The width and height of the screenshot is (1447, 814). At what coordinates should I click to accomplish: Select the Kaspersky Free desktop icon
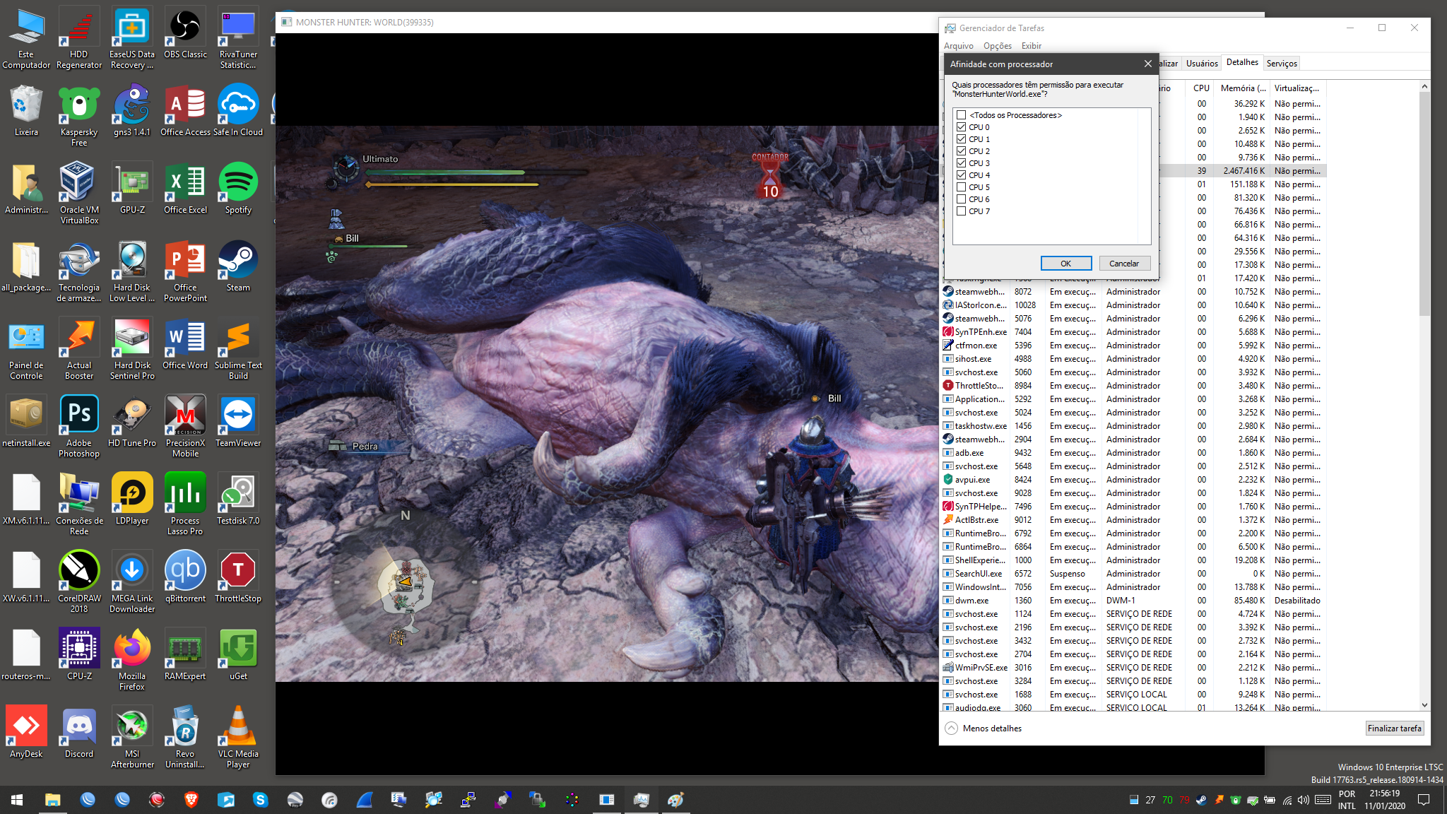point(79,117)
